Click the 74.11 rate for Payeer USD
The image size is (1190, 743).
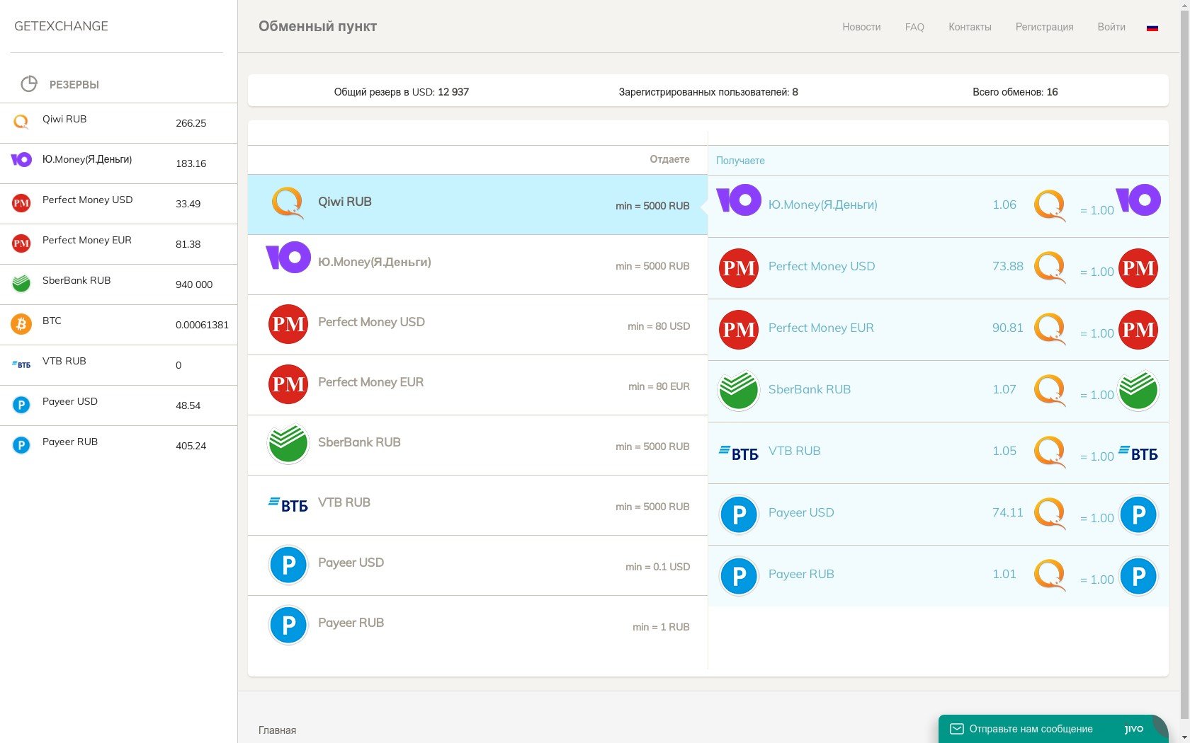1007,512
